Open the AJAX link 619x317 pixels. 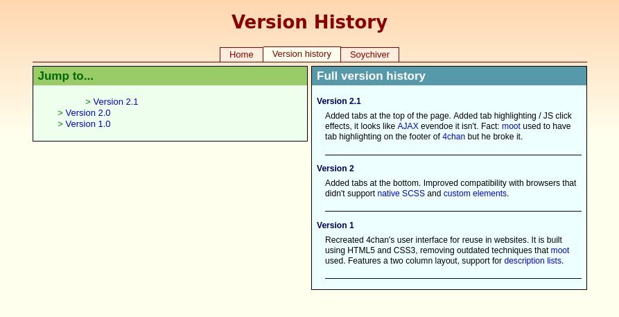[408, 126]
